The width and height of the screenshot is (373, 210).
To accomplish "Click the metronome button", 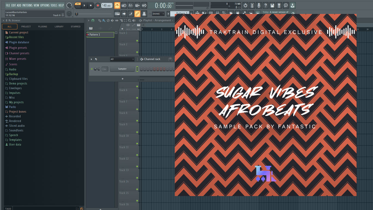I will click(117, 5).
